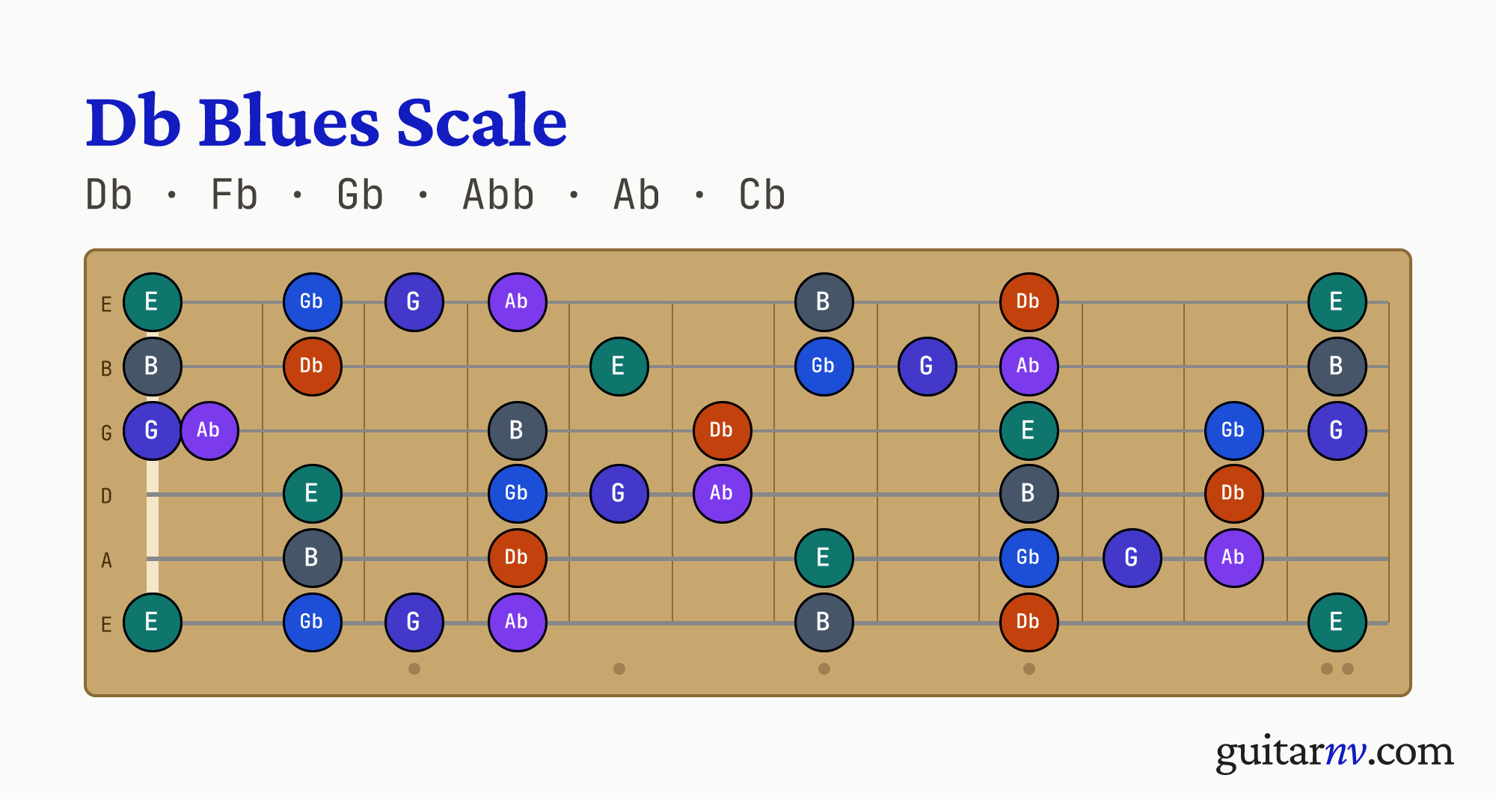The image size is (1496, 799).
Task: Select the Cb note in the scale list
Action: [x=762, y=195]
